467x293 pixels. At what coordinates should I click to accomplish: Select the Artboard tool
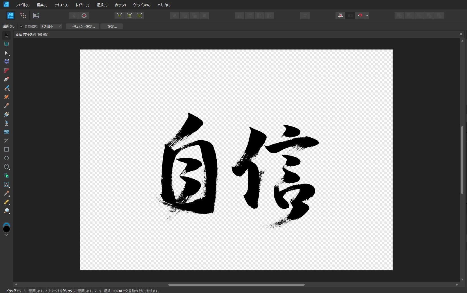(x=6, y=44)
